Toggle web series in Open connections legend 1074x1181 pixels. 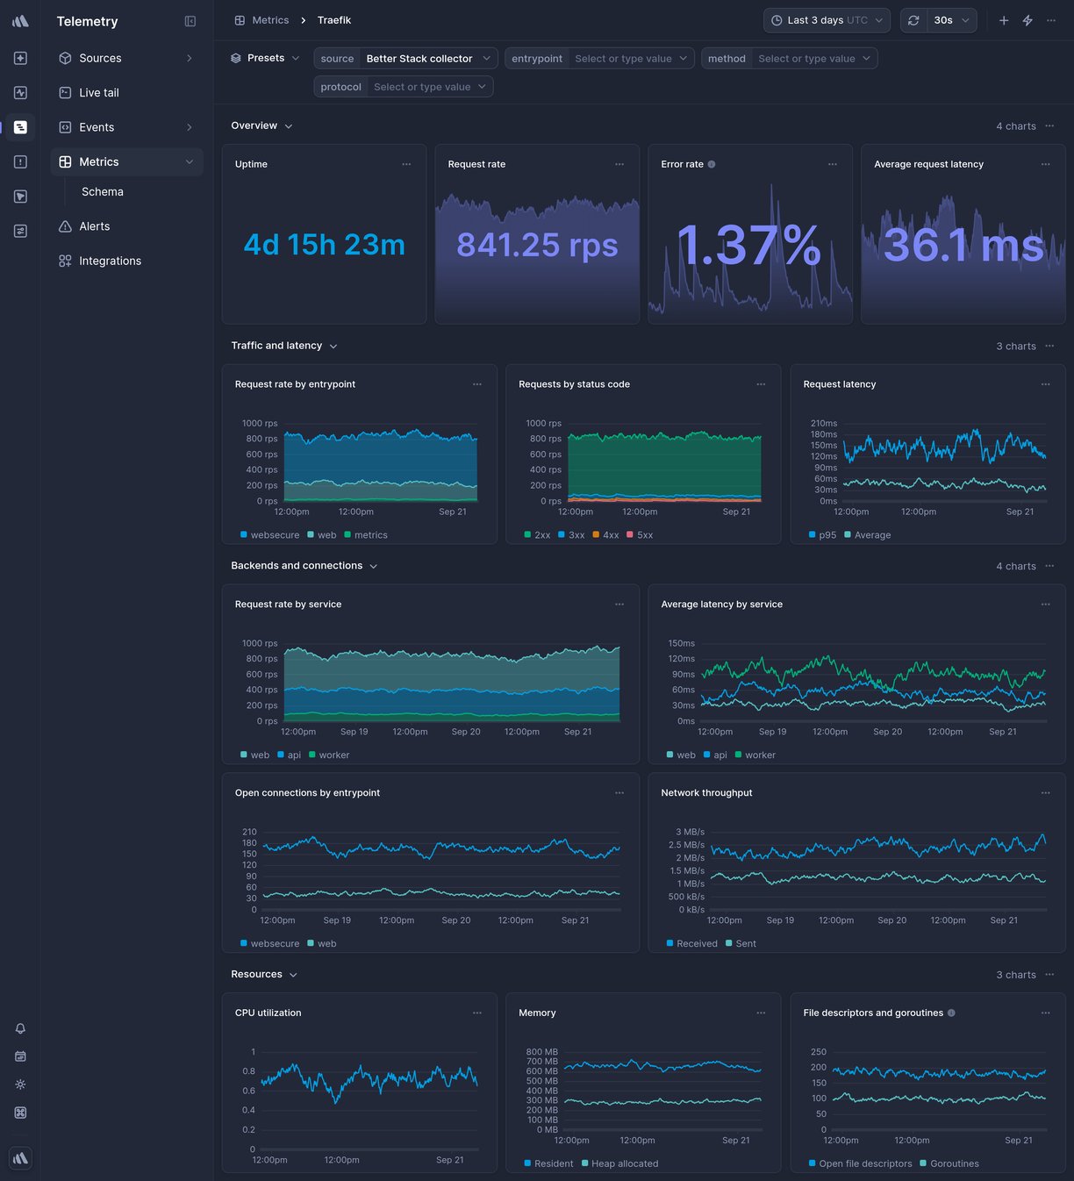click(322, 944)
